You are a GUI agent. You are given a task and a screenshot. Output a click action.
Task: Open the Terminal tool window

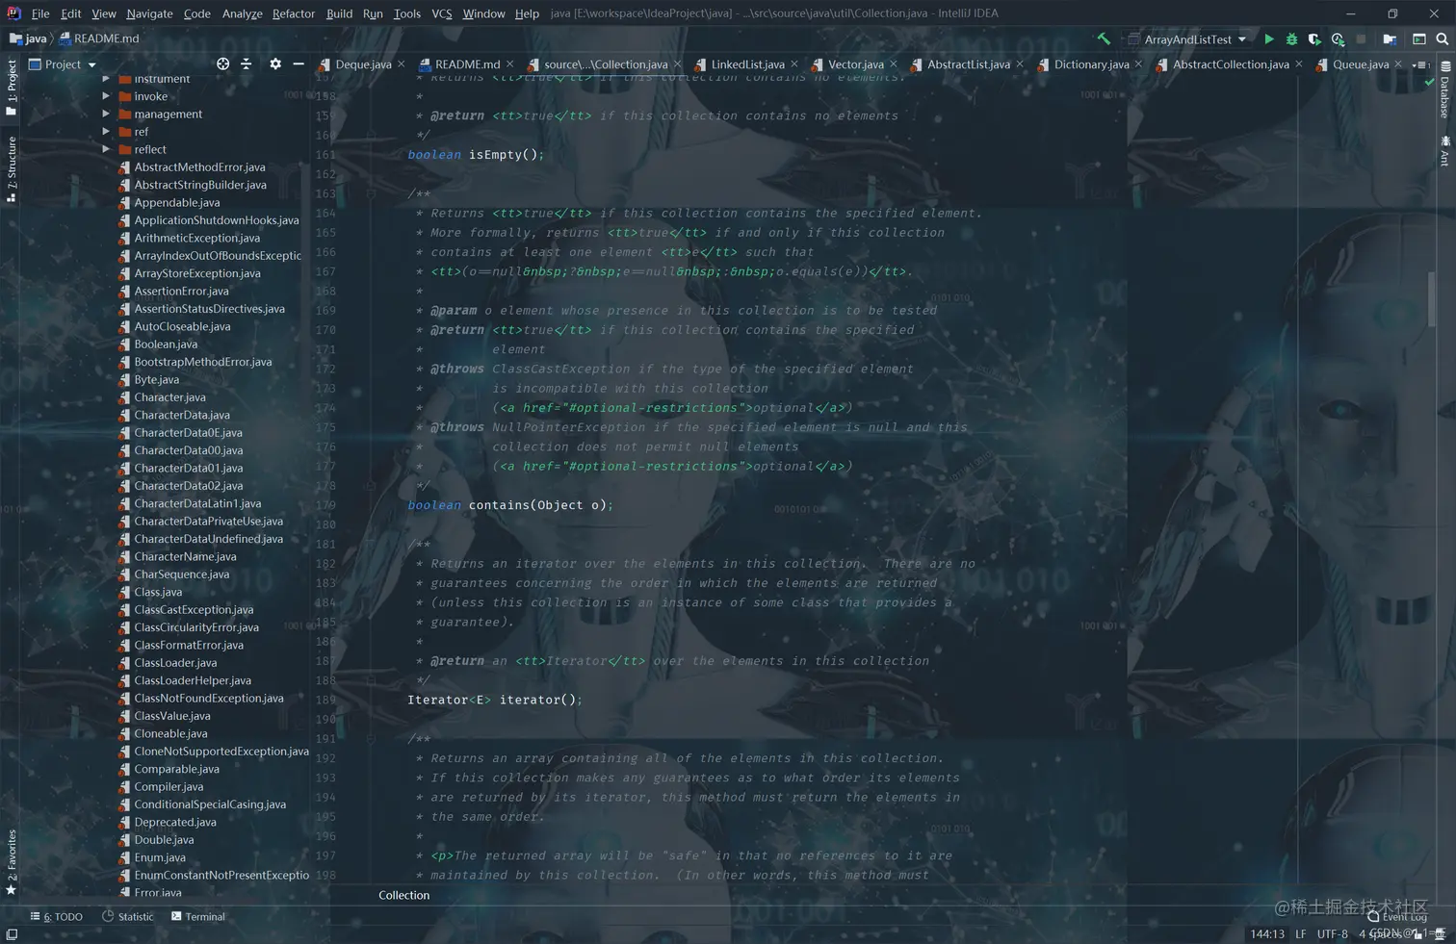[x=197, y=916]
